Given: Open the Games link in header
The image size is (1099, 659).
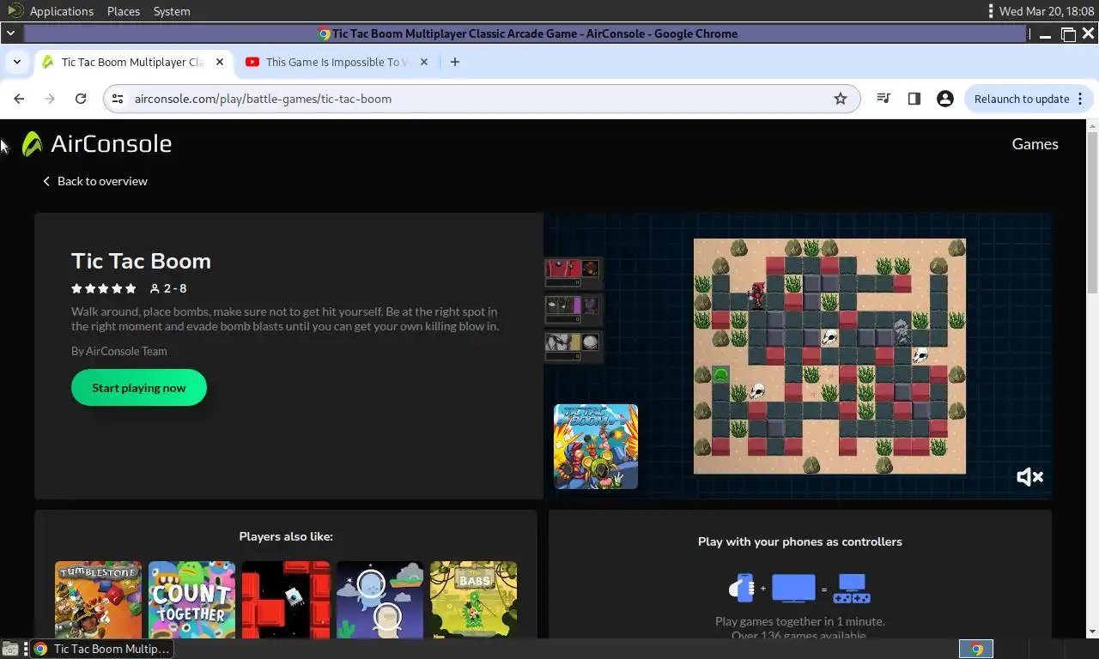Looking at the screenshot, I should click(1035, 144).
